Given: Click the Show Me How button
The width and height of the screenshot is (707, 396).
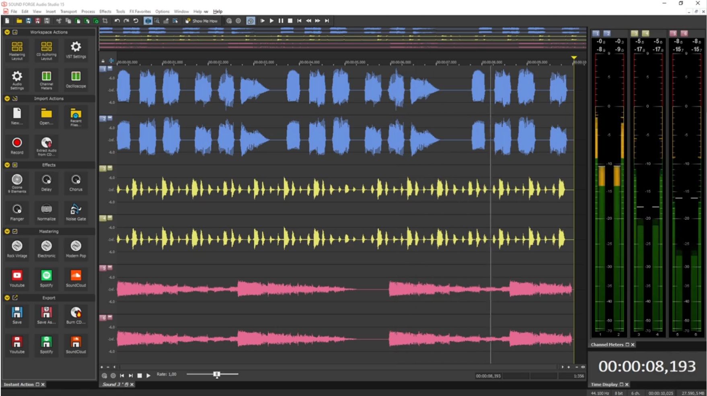Looking at the screenshot, I should click(x=201, y=21).
